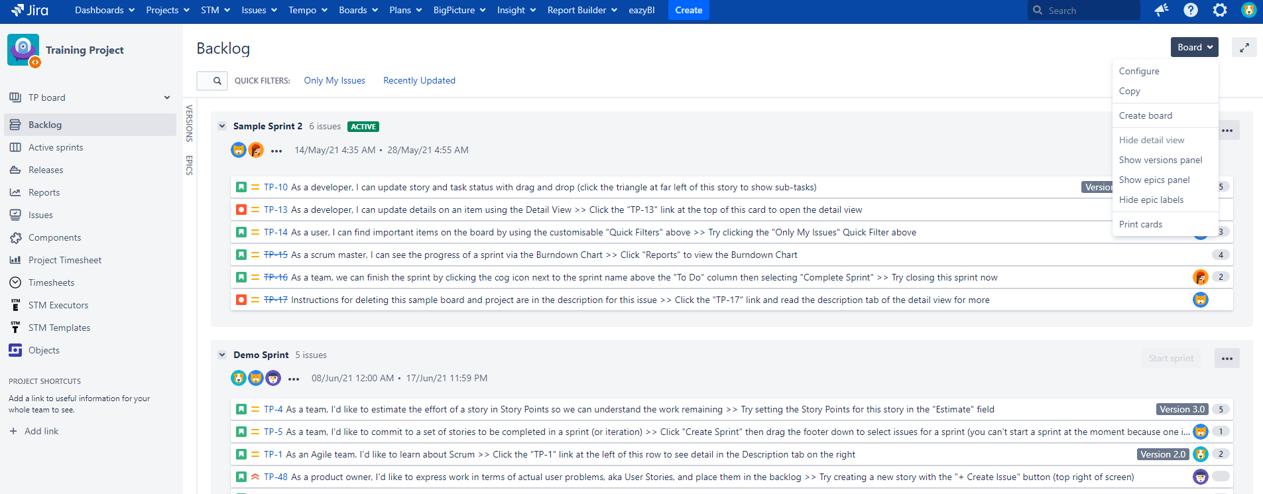Open the Dashboards dropdown menu
1263x494 pixels.
point(105,10)
